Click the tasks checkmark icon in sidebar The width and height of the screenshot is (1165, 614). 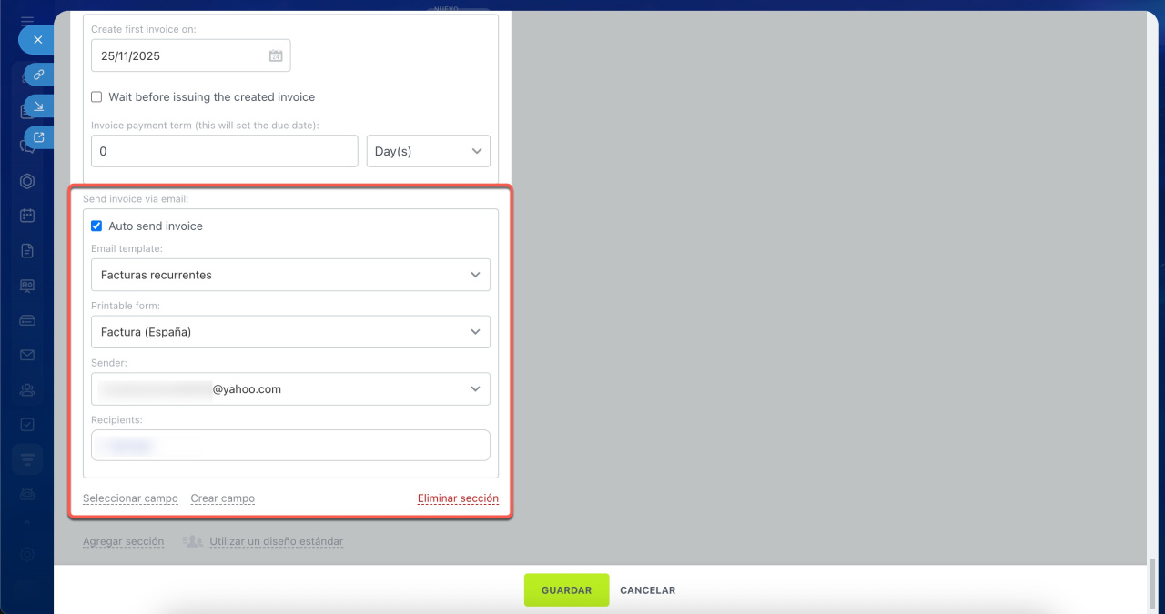click(x=27, y=424)
